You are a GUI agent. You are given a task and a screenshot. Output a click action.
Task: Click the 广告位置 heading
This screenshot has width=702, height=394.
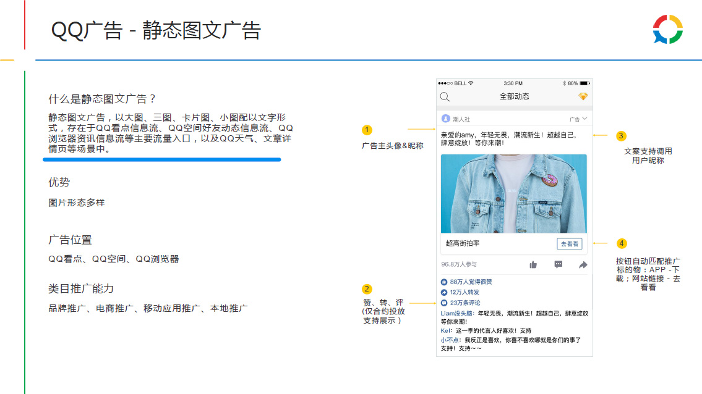click(x=71, y=240)
